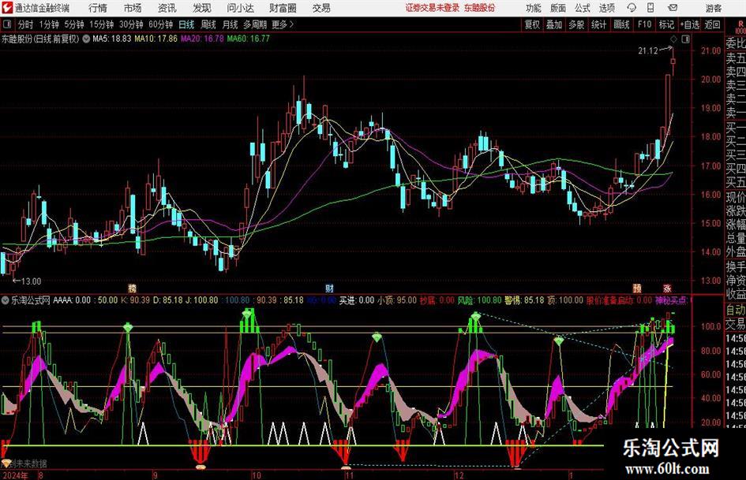Open the 多周期 multi-period view
The image size is (746, 480).
point(255,24)
